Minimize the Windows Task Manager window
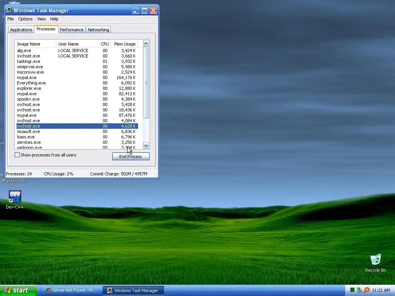The height and width of the screenshot is (296, 395). pos(135,10)
